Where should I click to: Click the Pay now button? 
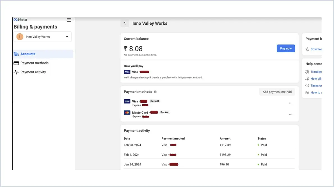click(x=286, y=48)
